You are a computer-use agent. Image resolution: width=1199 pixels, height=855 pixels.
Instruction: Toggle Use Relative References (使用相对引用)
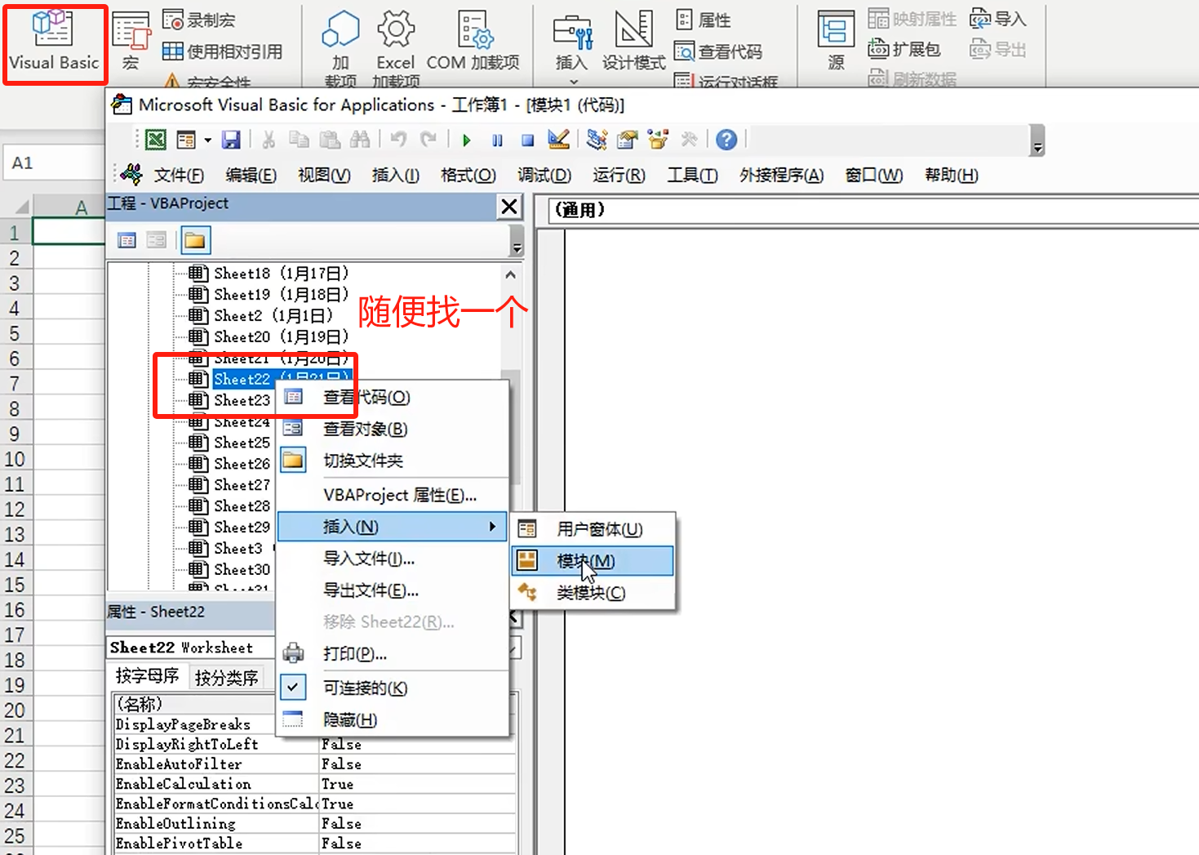[x=222, y=51]
